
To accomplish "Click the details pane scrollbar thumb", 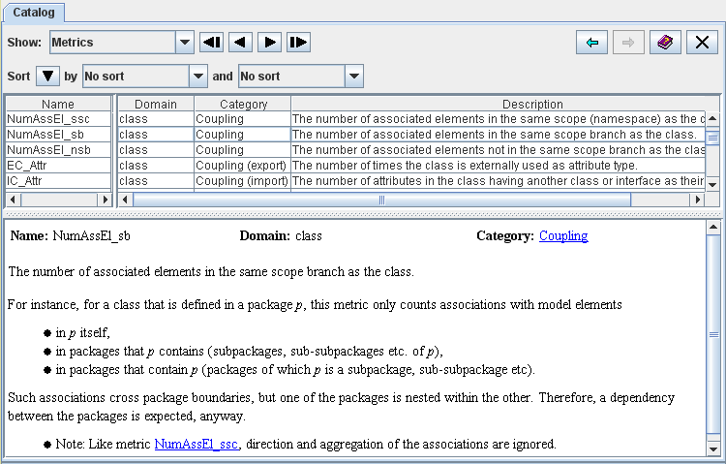I will tap(713, 334).
